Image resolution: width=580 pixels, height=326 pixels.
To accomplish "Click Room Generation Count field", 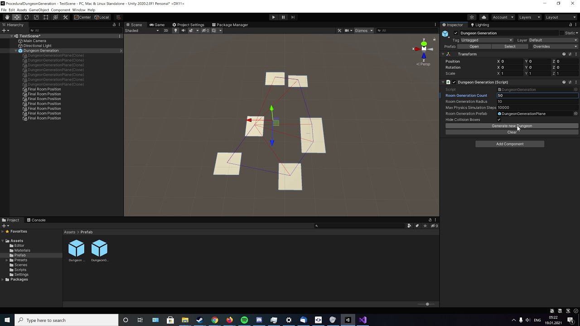I will tap(537, 96).
